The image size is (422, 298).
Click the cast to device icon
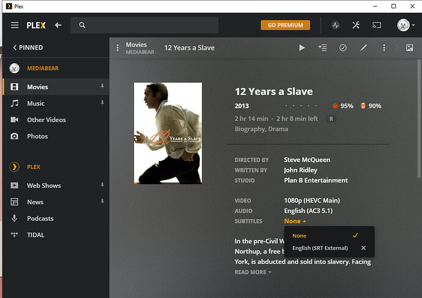pos(377,25)
